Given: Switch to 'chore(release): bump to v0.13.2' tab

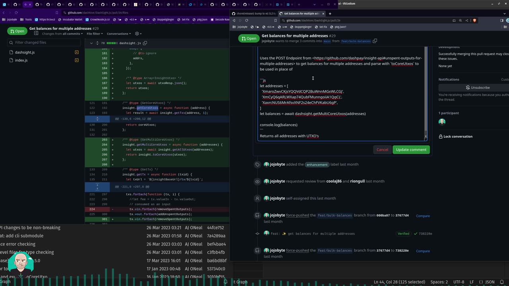Looking at the screenshot, I should click(x=254, y=14).
